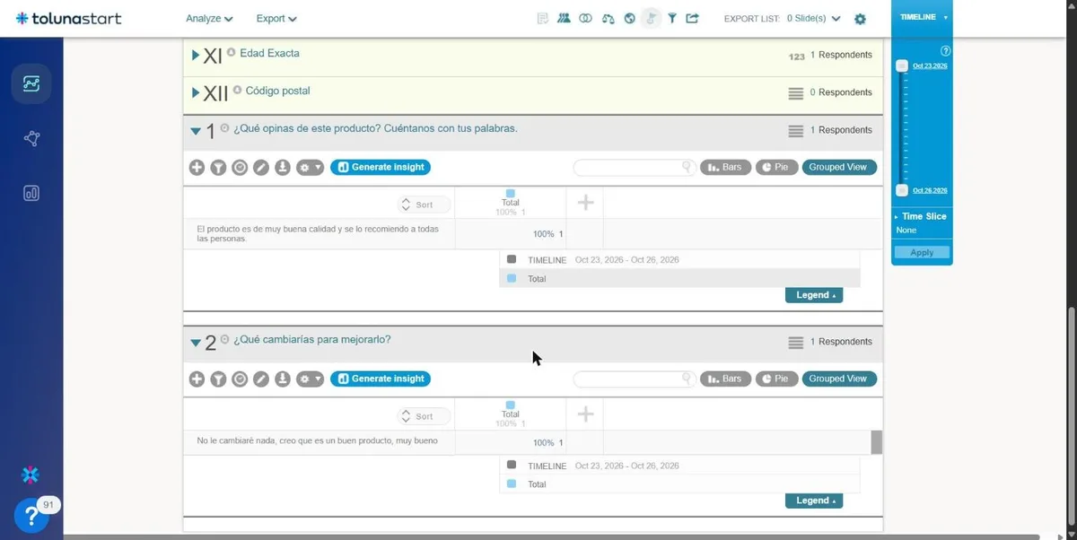The height and width of the screenshot is (540, 1077).
Task: Download question 1 data with download icon
Action: (283, 168)
